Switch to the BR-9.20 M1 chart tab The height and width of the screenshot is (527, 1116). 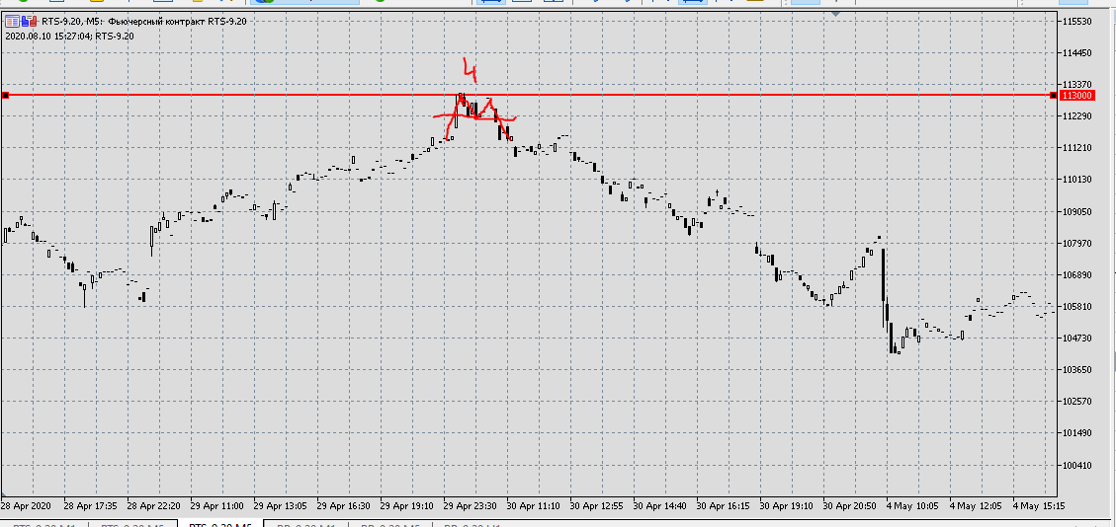tap(306, 525)
